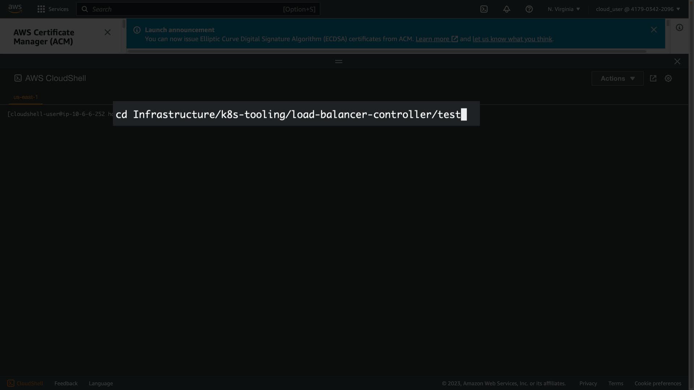Open the Services grid menu
Image resolution: width=694 pixels, height=390 pixels.
[53, 9]
